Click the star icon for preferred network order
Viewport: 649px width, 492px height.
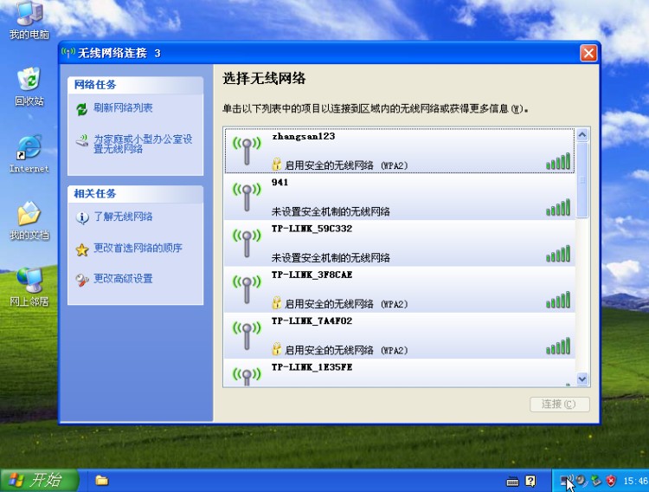point(82,249)
